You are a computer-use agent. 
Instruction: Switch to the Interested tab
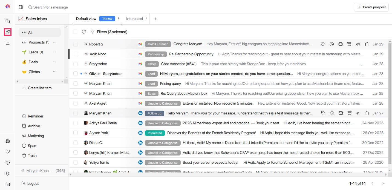tap(134, 19)
